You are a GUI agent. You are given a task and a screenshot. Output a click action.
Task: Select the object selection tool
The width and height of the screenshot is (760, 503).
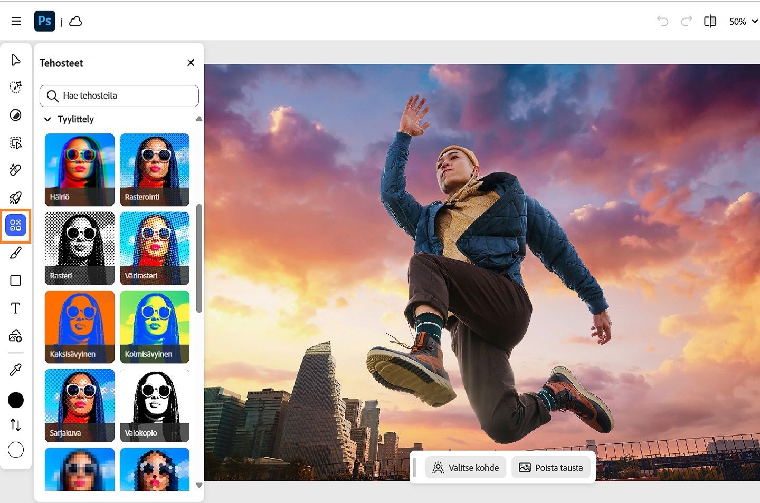coord(16,142)
